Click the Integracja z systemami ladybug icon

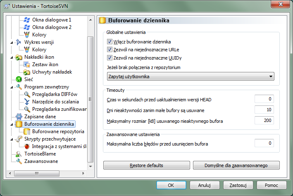tap(27, 146)
